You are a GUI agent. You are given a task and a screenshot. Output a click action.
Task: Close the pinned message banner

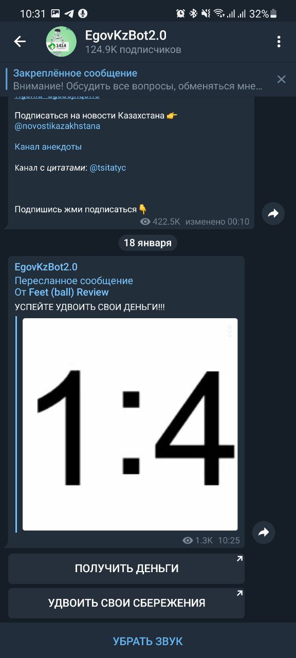[281, 79]
